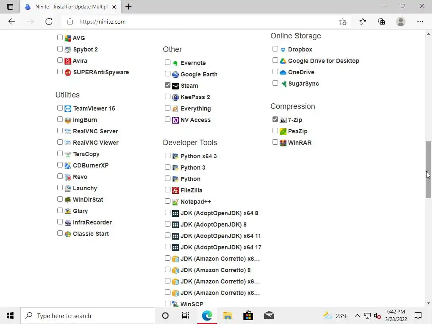This screenshot has width=432, height=324.
Task: Select the Ninite browser tab
Action: 70,7
